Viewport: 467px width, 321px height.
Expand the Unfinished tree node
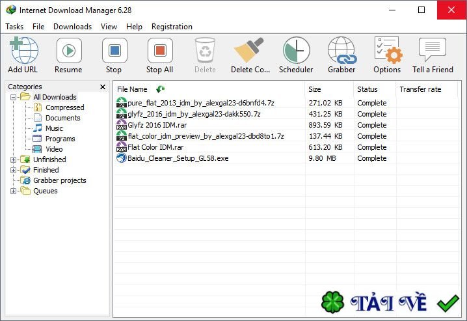pyautogui.click(x=13, y=160)
